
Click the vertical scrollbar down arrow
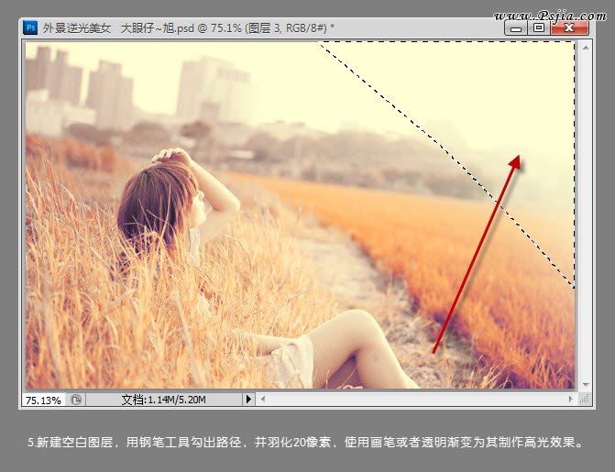(x=586, y=385)
